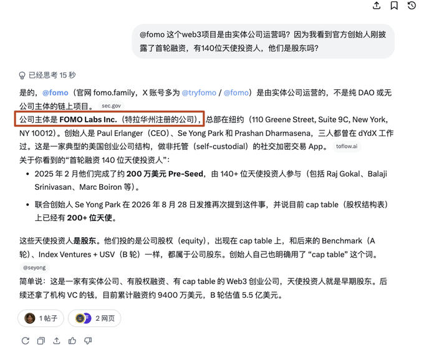Click the bold text "FOMO Labs Inc."

click(88, 119)
